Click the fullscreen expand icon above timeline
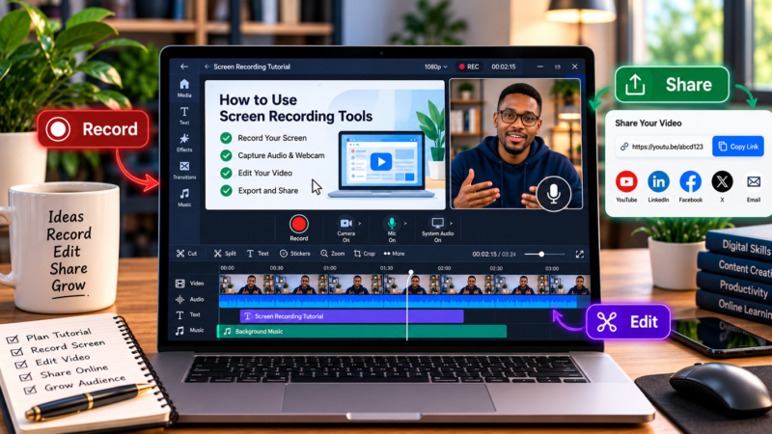Screen dimensions: 772x434 580,254
